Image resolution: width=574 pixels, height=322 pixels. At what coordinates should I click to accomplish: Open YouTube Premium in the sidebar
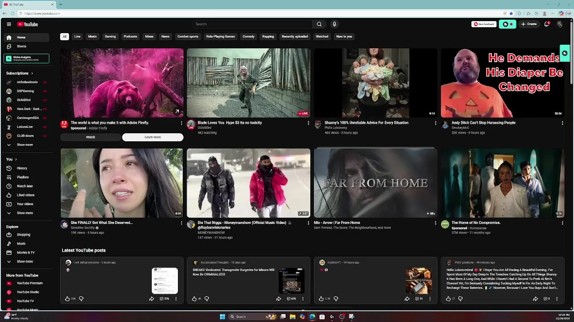point(27,283)
